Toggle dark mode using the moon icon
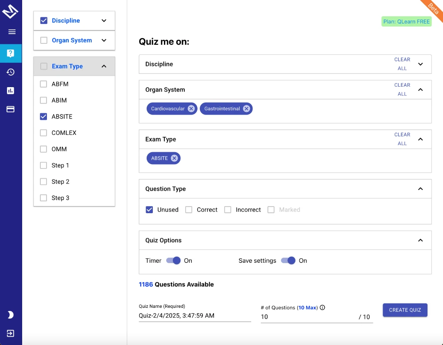 11,314
